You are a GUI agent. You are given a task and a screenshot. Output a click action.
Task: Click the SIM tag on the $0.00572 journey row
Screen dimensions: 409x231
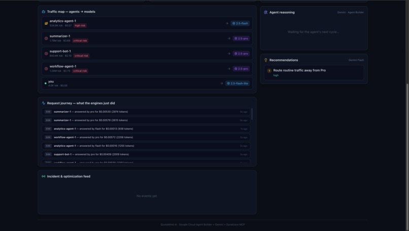[x=48, y=137]
